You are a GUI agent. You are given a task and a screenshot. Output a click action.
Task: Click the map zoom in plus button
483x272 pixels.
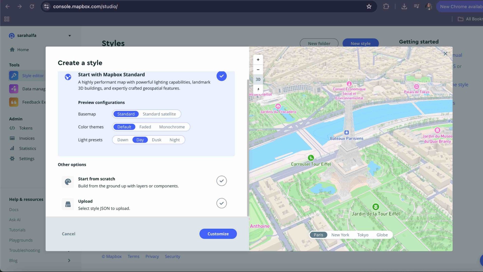pos(258,60)
